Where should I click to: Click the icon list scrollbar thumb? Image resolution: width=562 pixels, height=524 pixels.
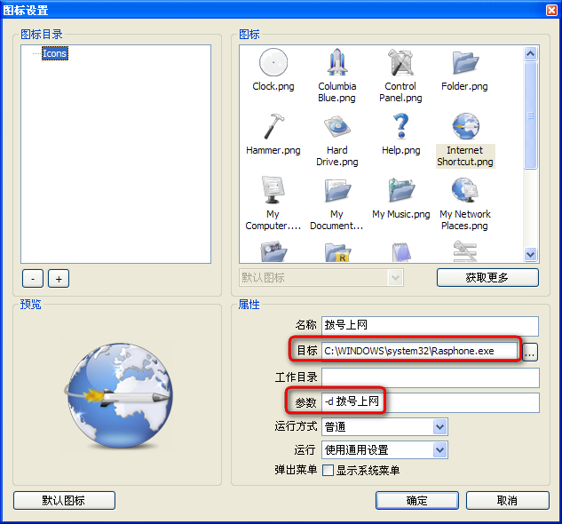530,115
